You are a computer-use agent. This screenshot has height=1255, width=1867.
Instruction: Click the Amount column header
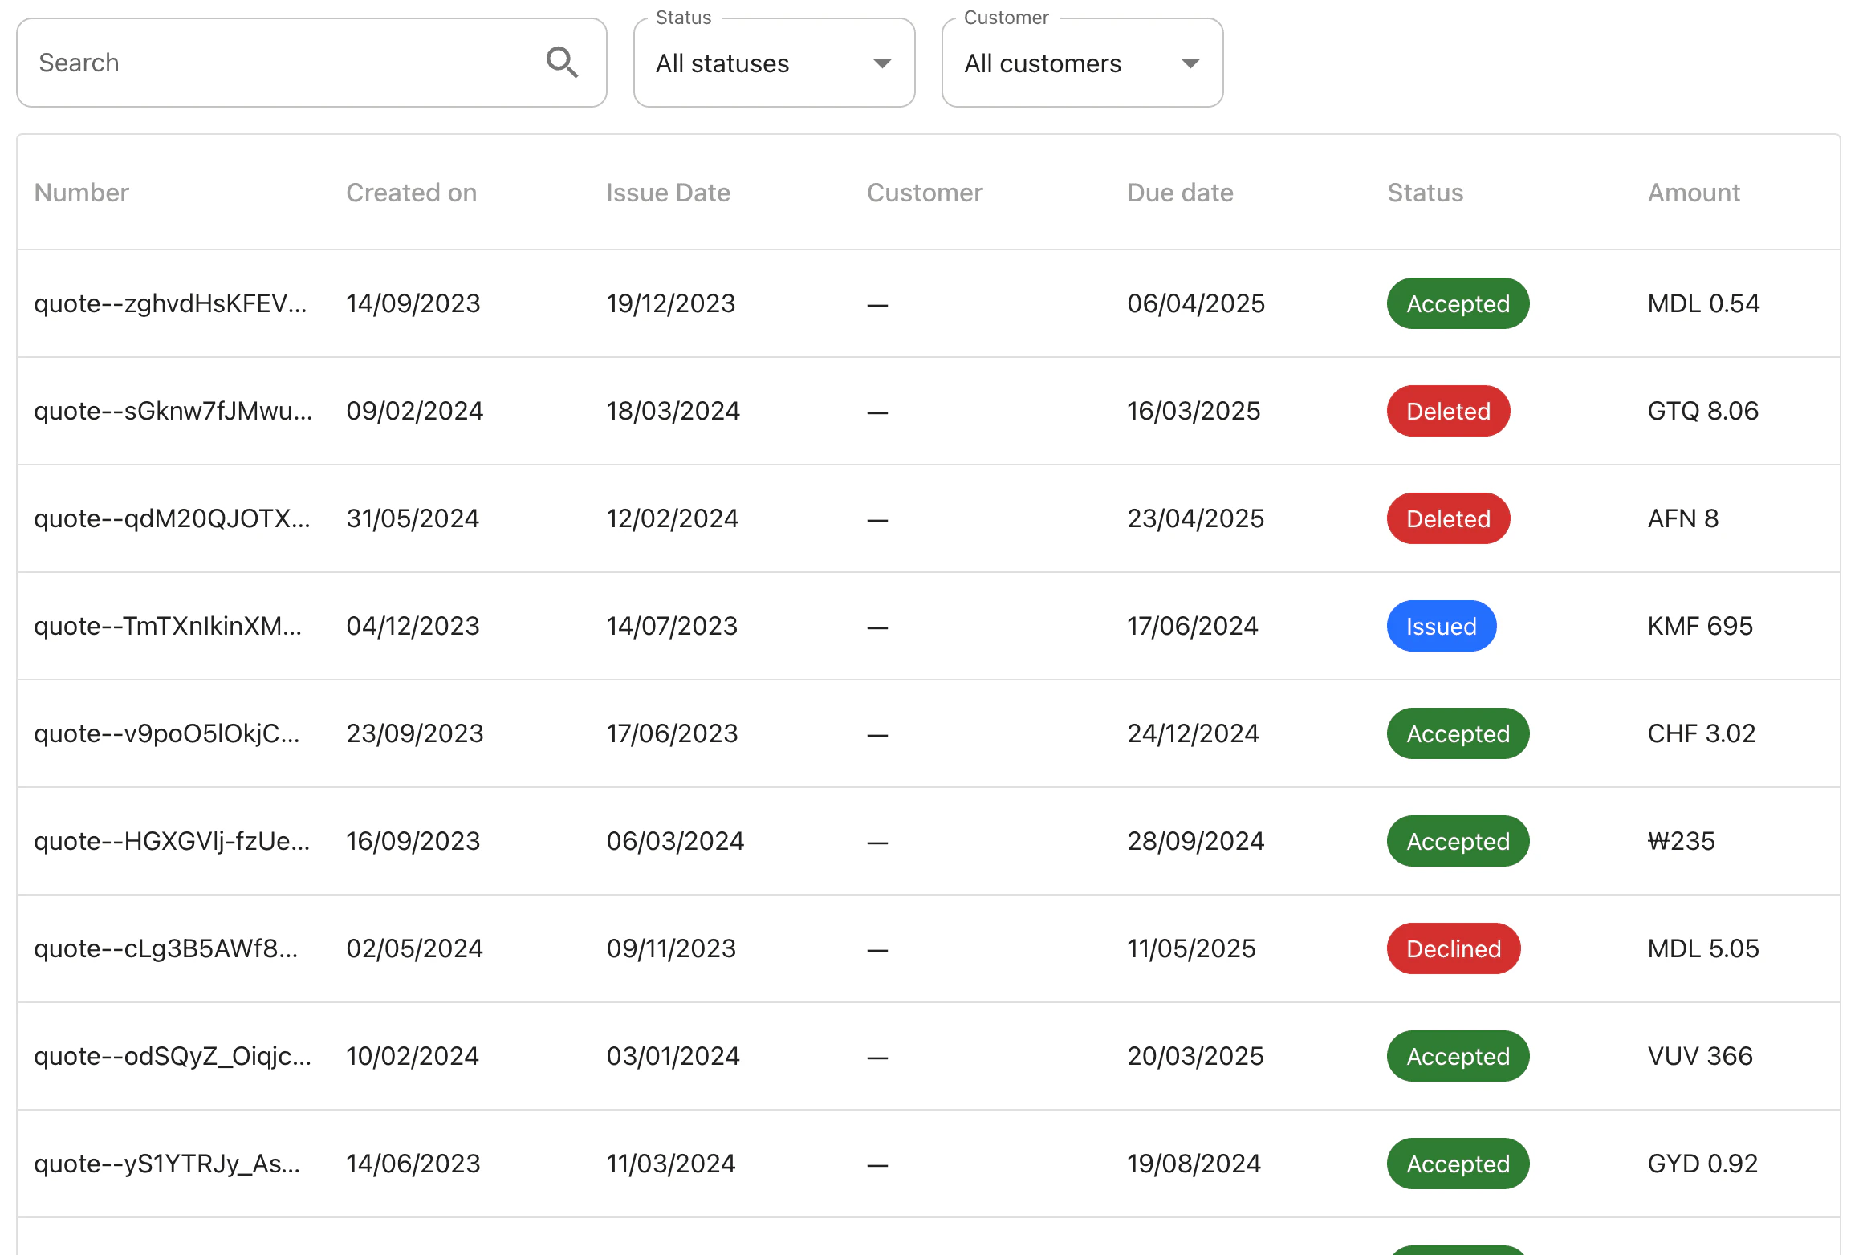[x=1693, y=193]
